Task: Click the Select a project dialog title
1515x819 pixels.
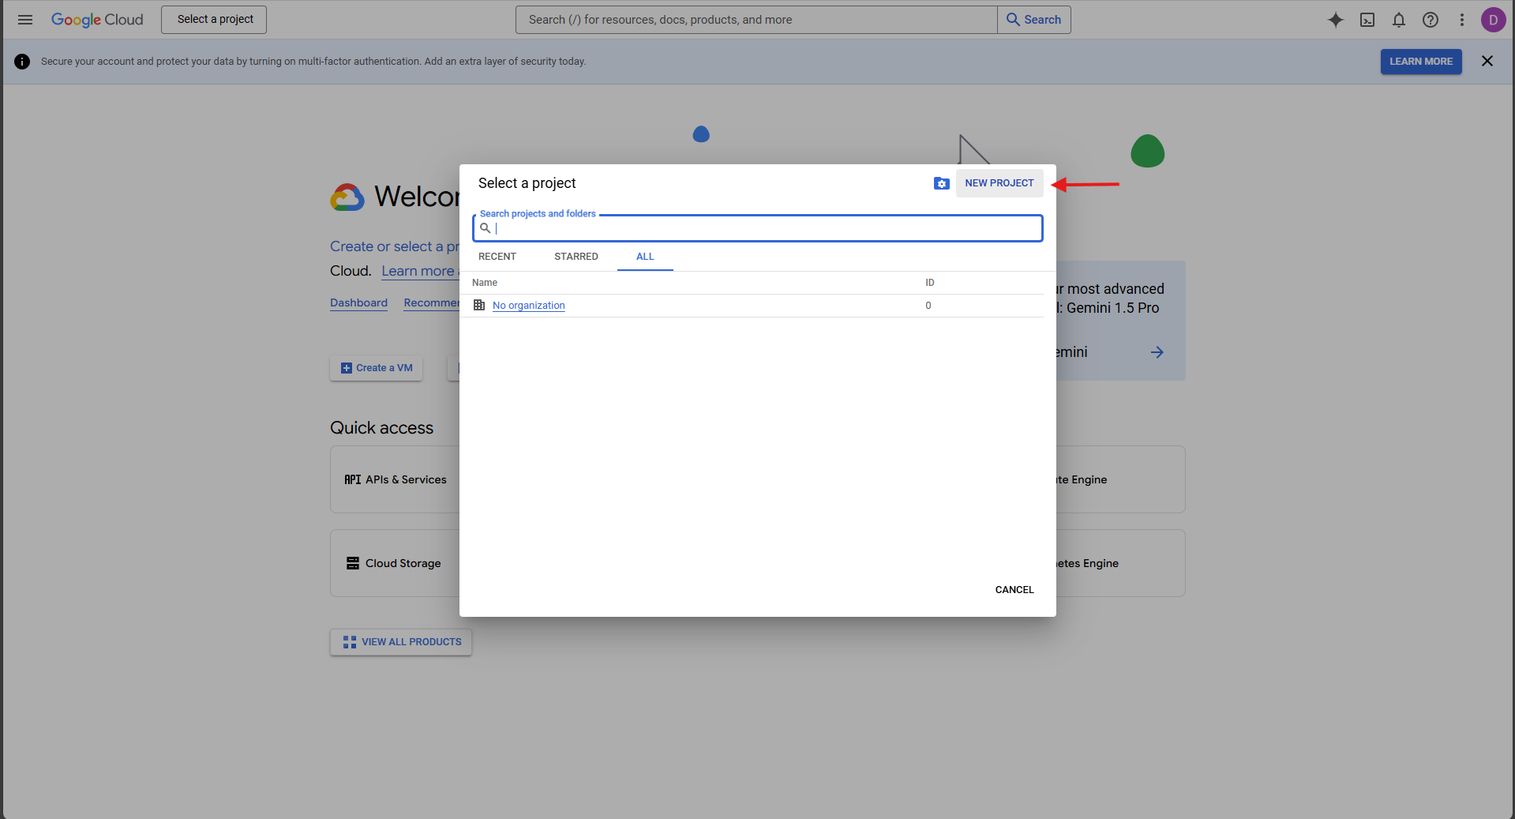Action: tap(527, 183)
